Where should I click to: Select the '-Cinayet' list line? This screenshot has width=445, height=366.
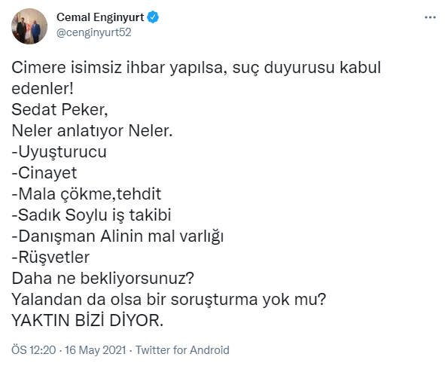click(44, 173)
